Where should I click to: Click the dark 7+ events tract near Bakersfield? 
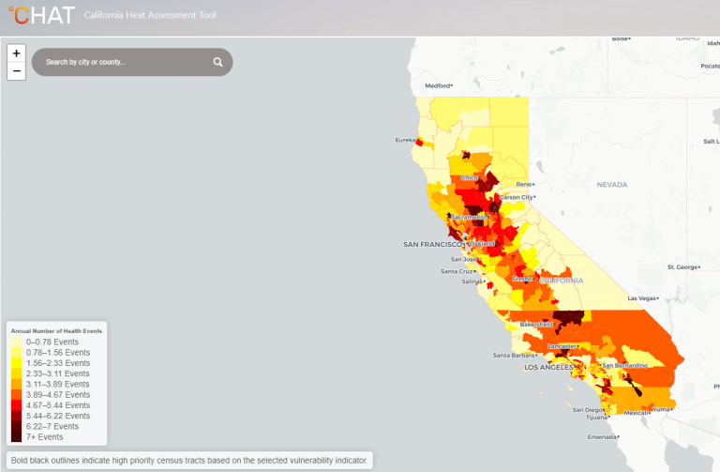568,317
